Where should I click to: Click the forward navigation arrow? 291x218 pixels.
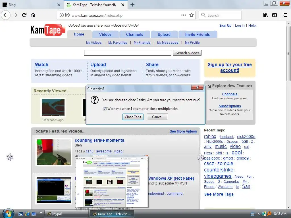pyautogui.click(x=15, y=15)
